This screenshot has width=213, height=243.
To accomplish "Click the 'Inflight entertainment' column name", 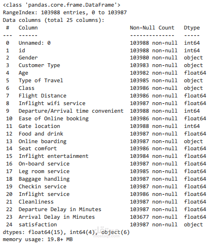I will click(x=54, y=156).
